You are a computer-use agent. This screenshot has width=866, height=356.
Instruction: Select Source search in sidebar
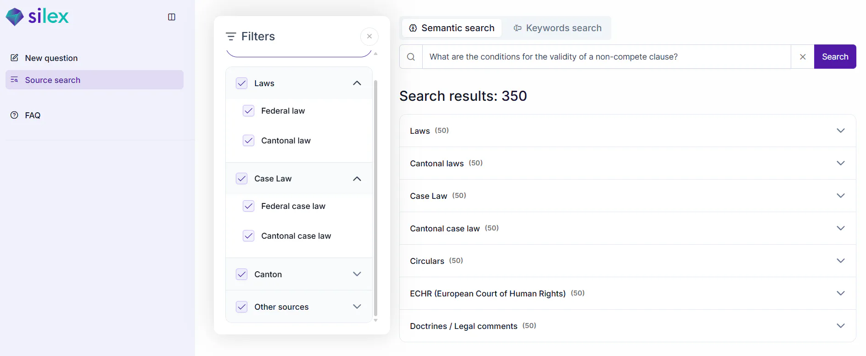pos(95,80)
